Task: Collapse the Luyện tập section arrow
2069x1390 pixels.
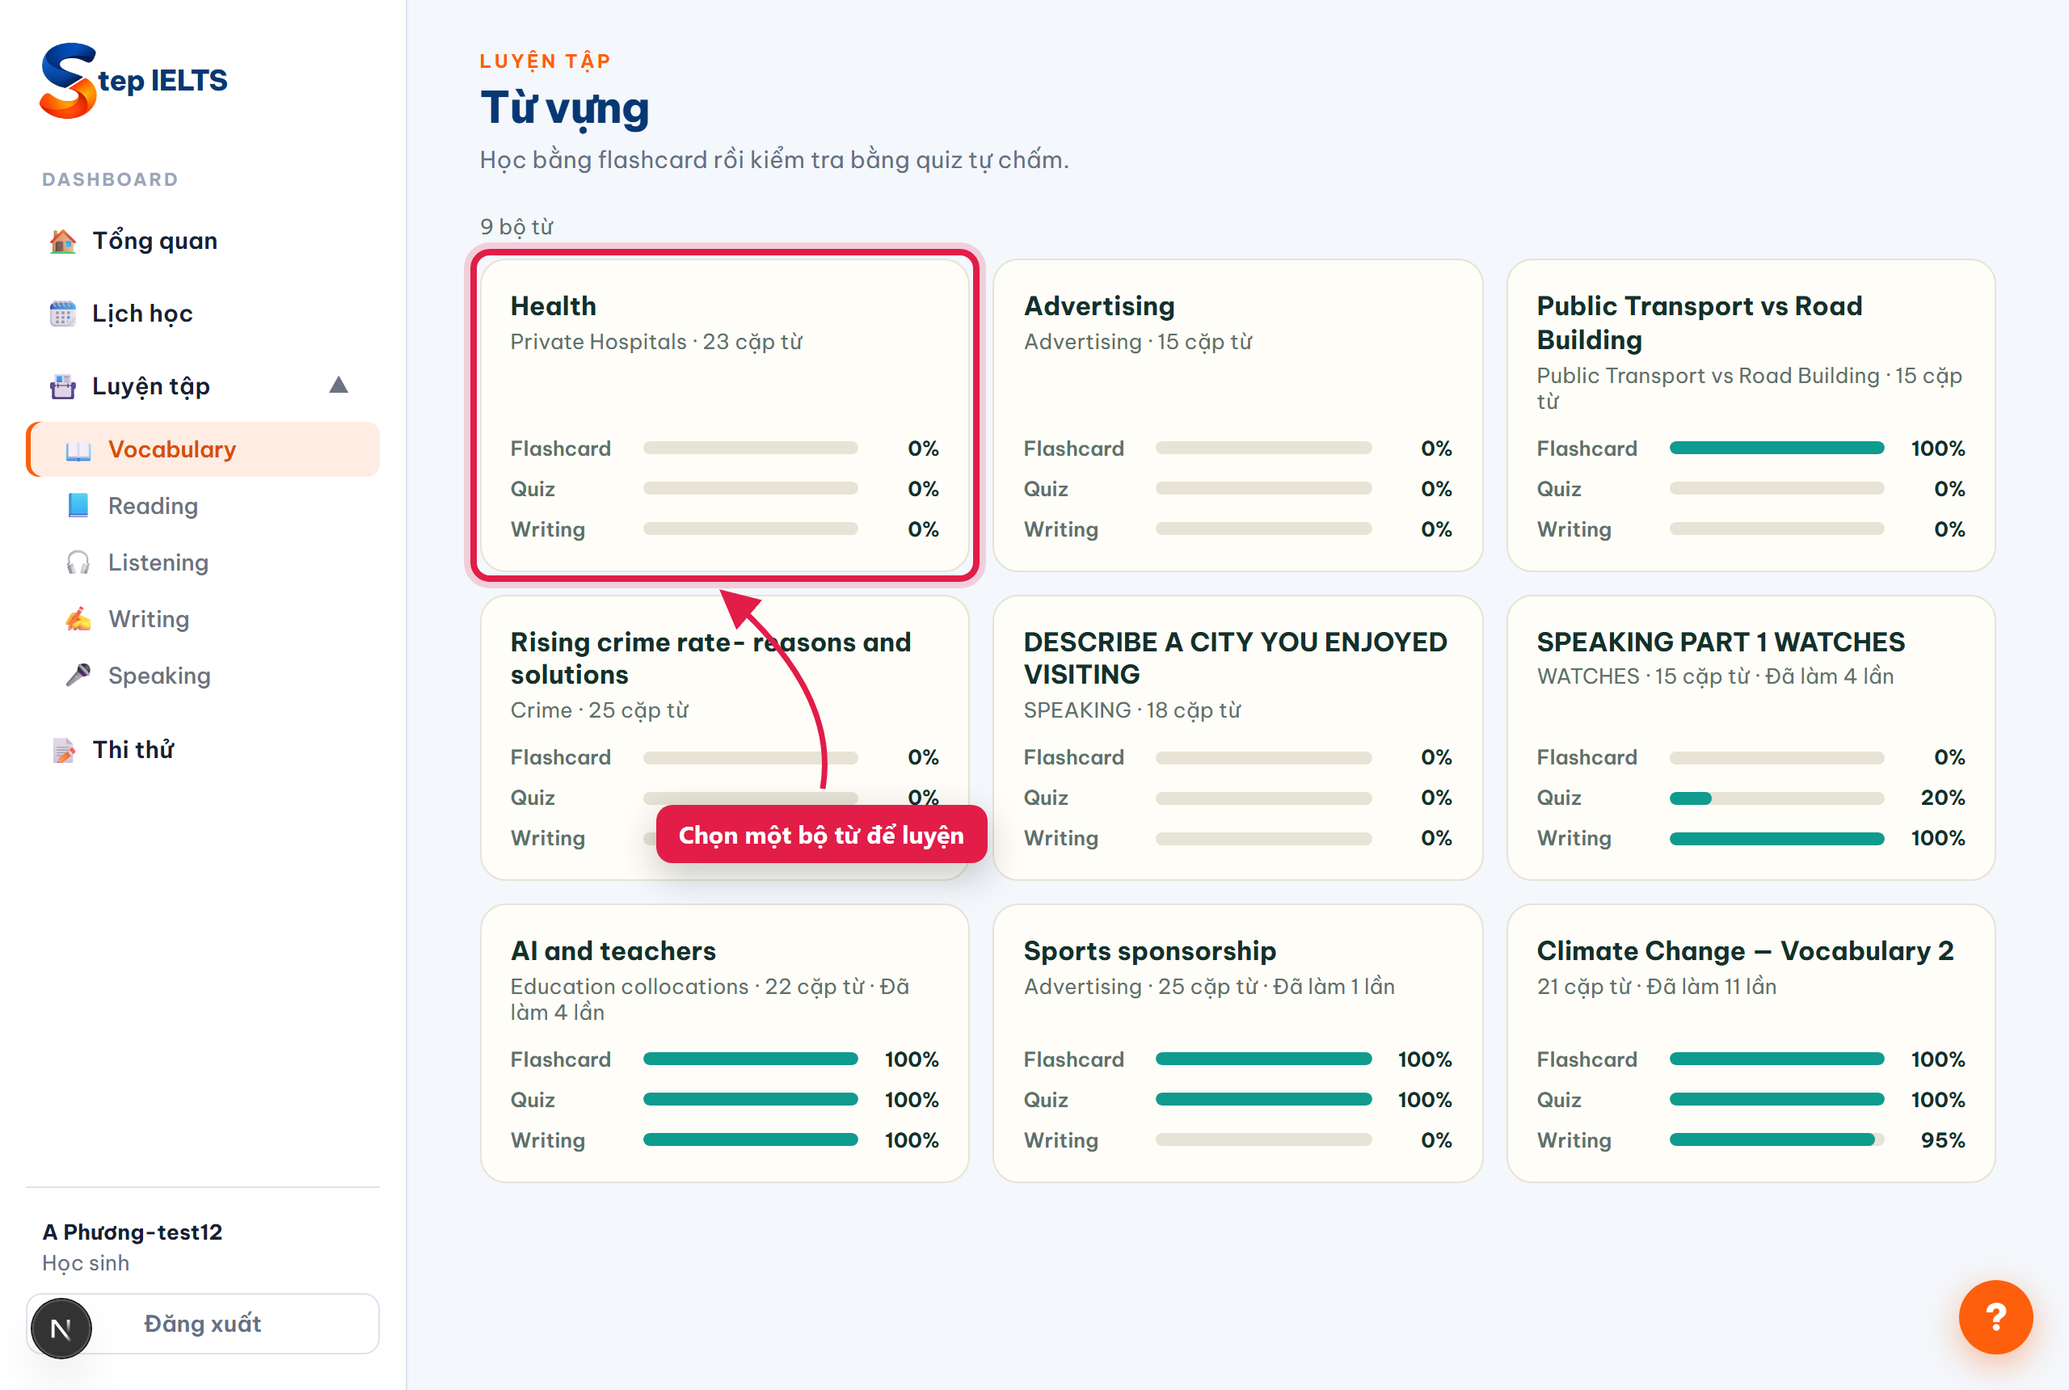Action: point(339,385)
